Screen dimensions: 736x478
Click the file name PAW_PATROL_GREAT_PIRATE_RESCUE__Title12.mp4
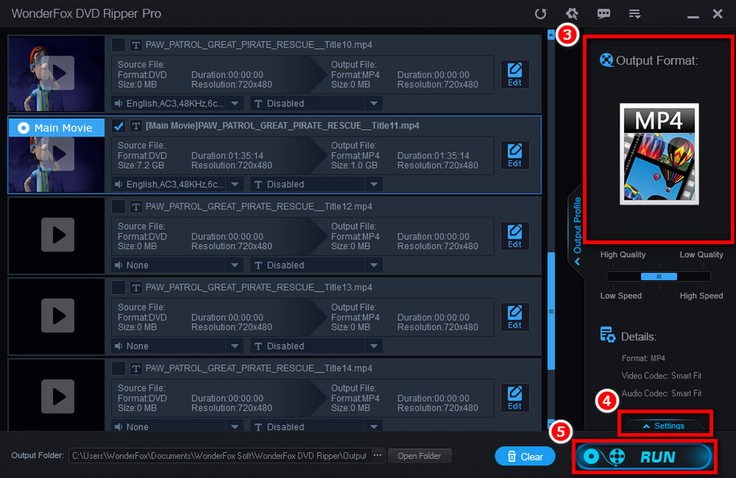pos(258,207)
